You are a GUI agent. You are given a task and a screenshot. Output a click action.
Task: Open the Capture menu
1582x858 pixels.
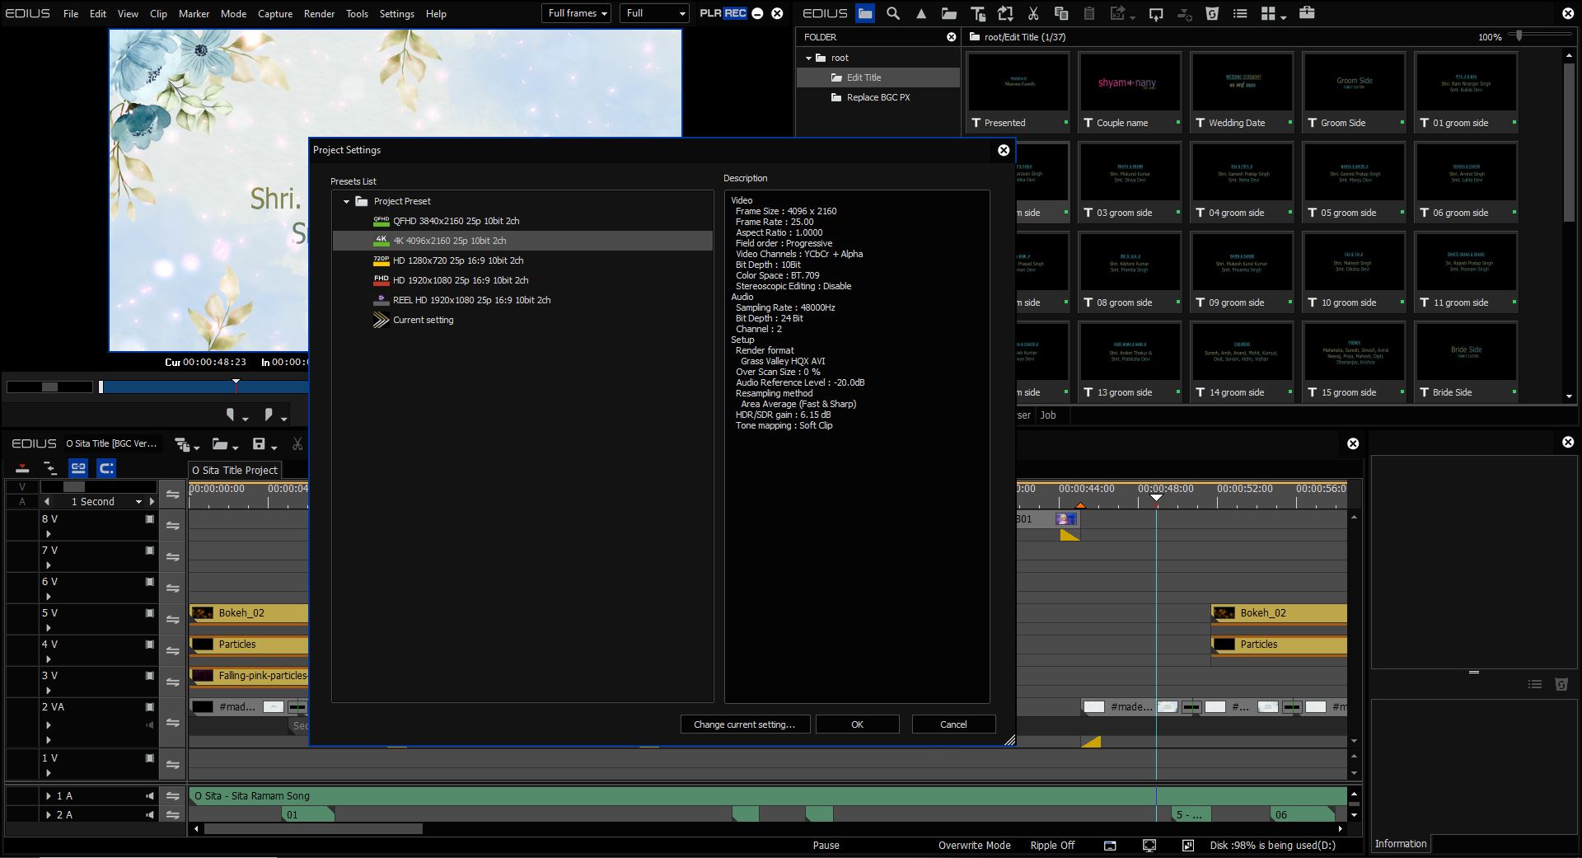click(x=274, y=13)
